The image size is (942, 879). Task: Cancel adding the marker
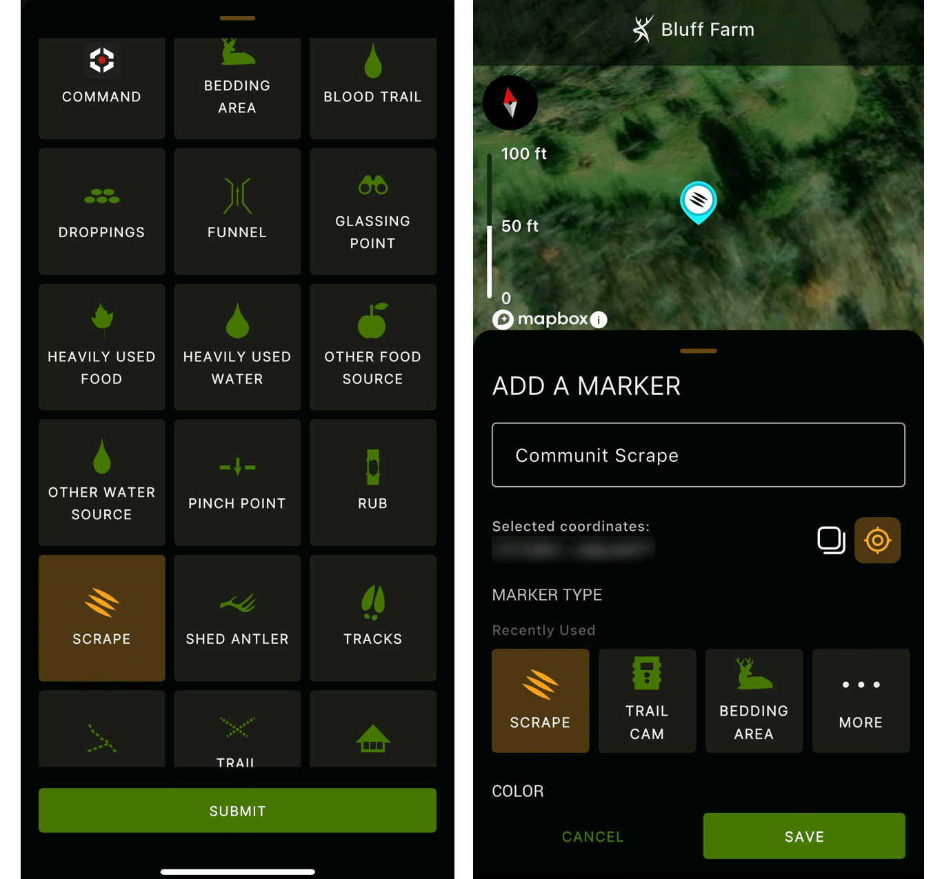593,836
